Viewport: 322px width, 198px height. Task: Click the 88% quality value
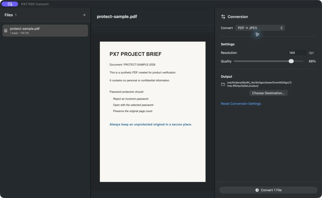pyautogui.click(x=312, y=61)
